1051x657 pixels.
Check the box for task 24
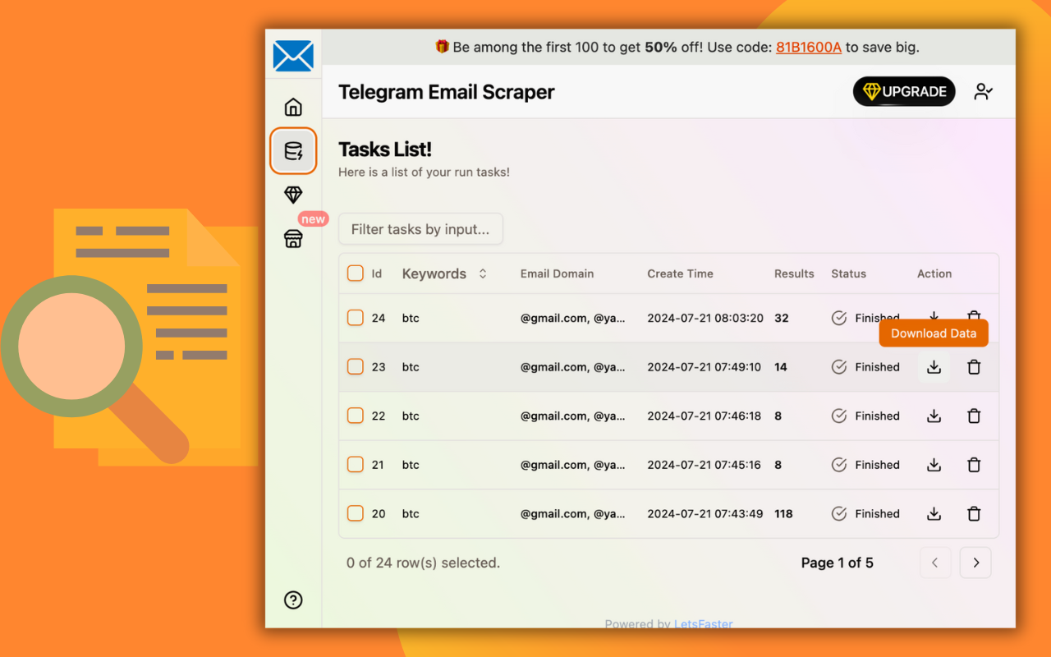(x=355, y=318)
